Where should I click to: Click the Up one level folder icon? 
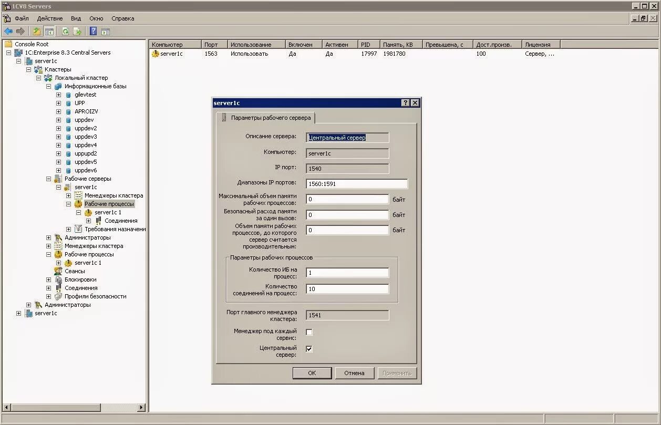point(36,32)
